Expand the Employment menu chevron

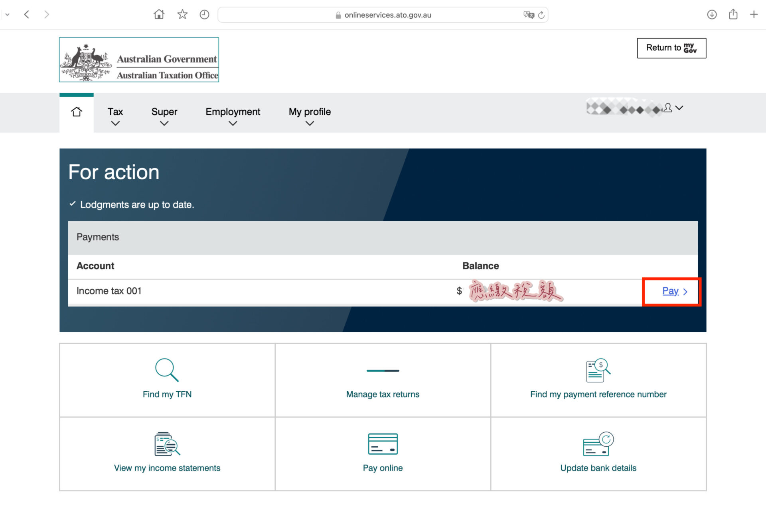233,124
